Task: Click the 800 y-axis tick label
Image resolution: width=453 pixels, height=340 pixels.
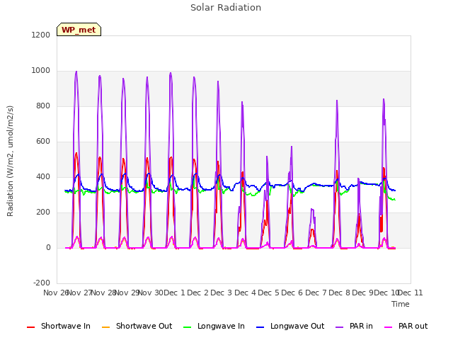Action: [x=43, y=106]
